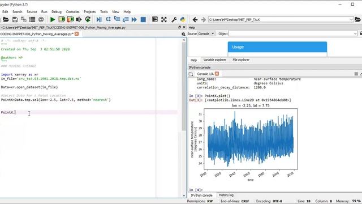This screenshot has width=362, height=204.
Task: Run selection or current line icon
Action: click(79, 19)
